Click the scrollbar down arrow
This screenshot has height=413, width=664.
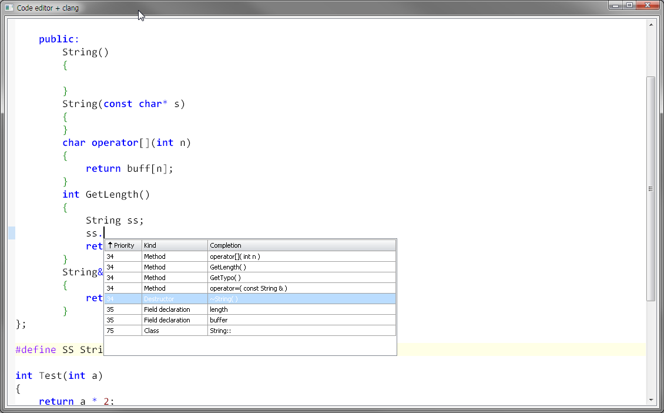(650, 400)
